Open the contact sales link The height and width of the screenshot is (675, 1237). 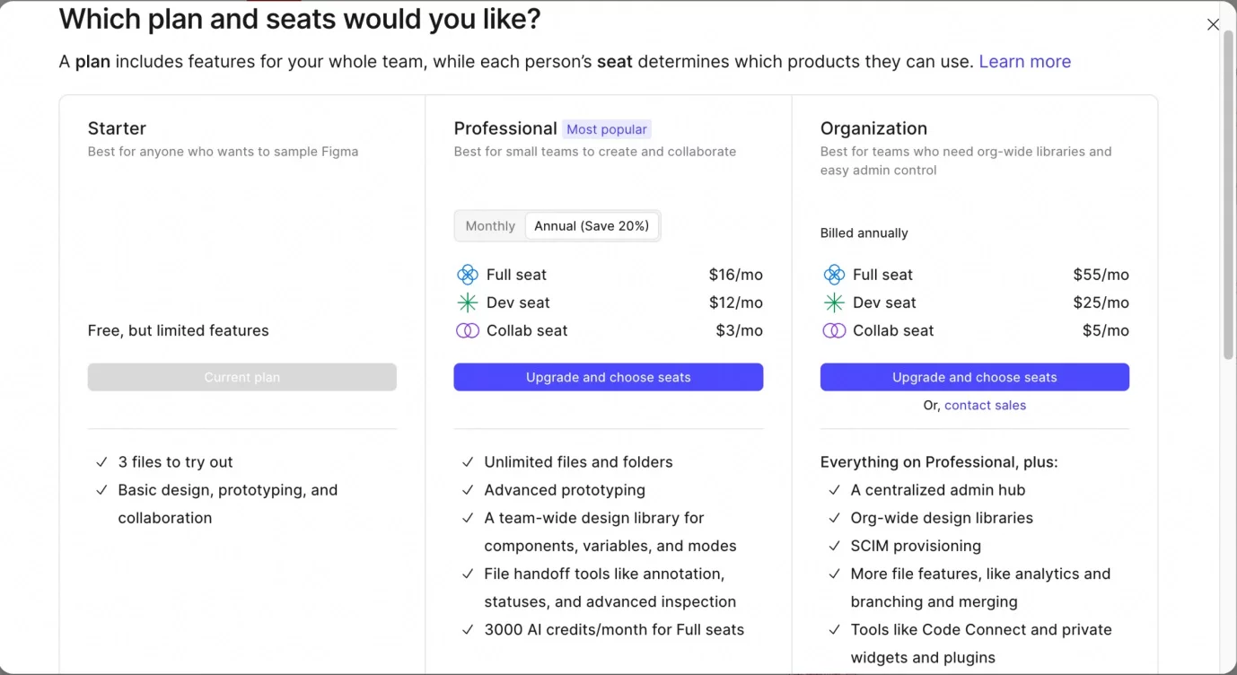click(985, 405)
